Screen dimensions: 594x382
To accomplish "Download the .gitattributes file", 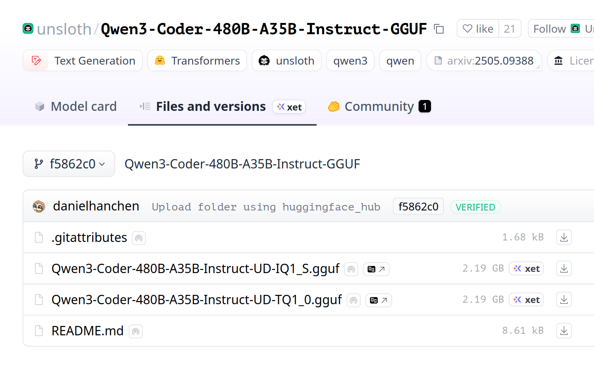I will [x=564, y=237].
